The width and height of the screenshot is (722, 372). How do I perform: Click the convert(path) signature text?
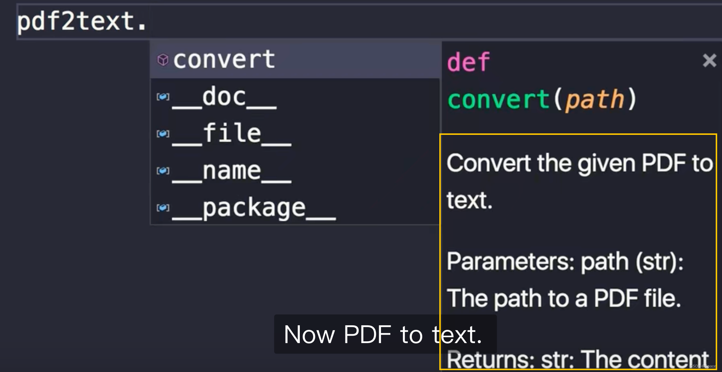[x=542, y=99]
